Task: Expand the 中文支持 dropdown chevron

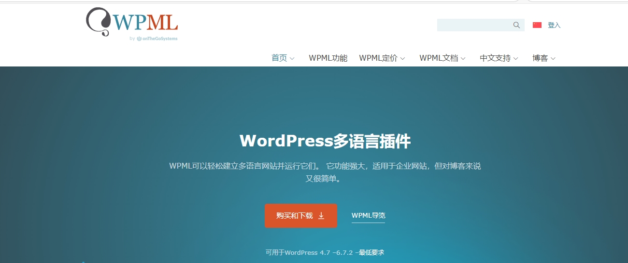Action: pyautogui.click(x=515, y=59)
